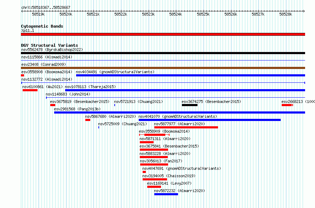Select the red nsv3194005 variant bar
The width and height of the screenshot is (315, 208).
tap(155, 179)
